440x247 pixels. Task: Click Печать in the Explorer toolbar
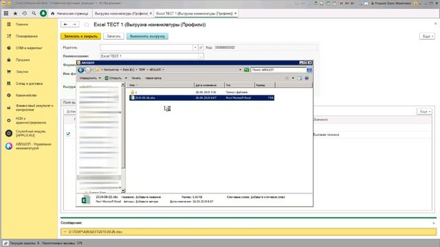click(x=136, y=78)
